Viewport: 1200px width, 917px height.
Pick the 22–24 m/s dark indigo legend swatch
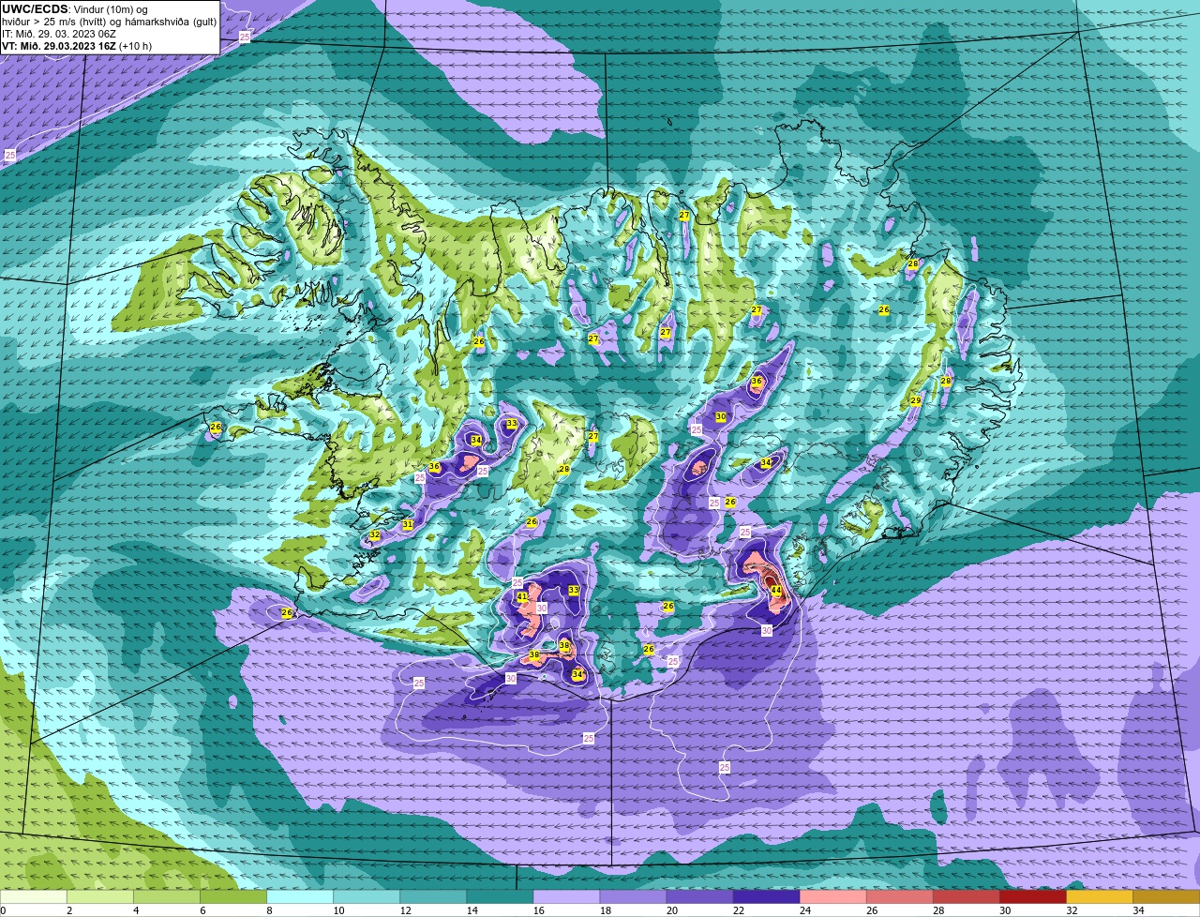pos(766,897)
